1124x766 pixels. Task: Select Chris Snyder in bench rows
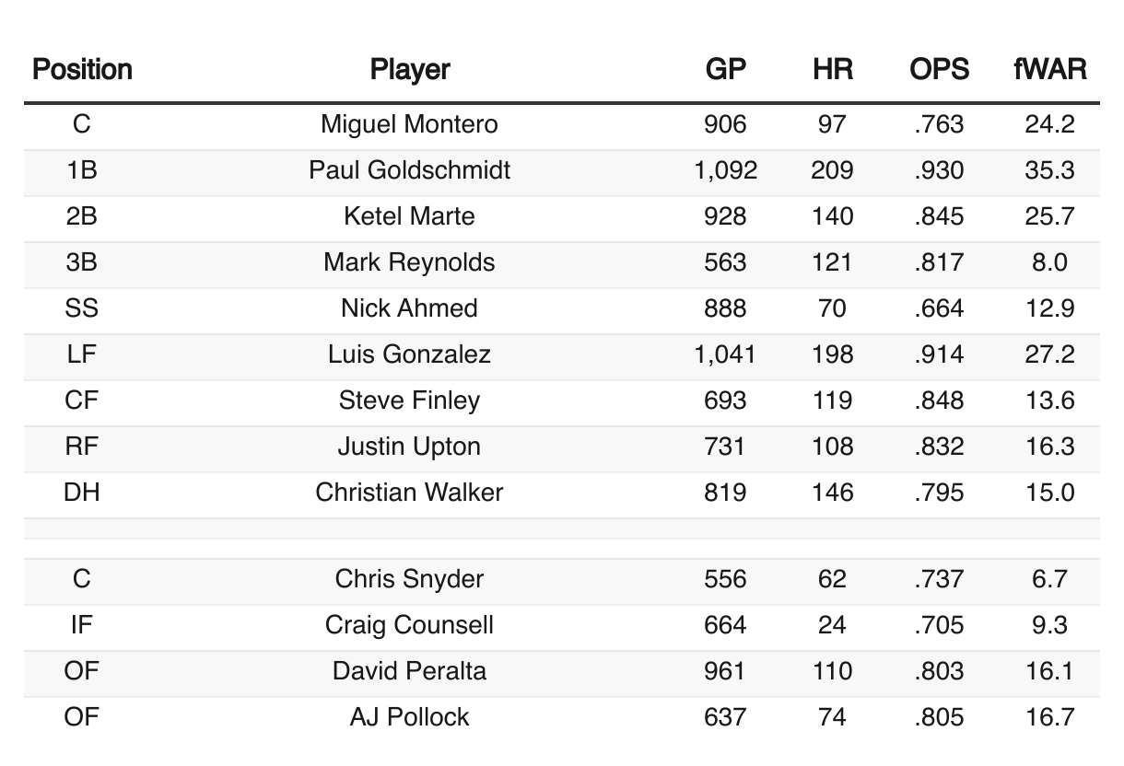409,579
